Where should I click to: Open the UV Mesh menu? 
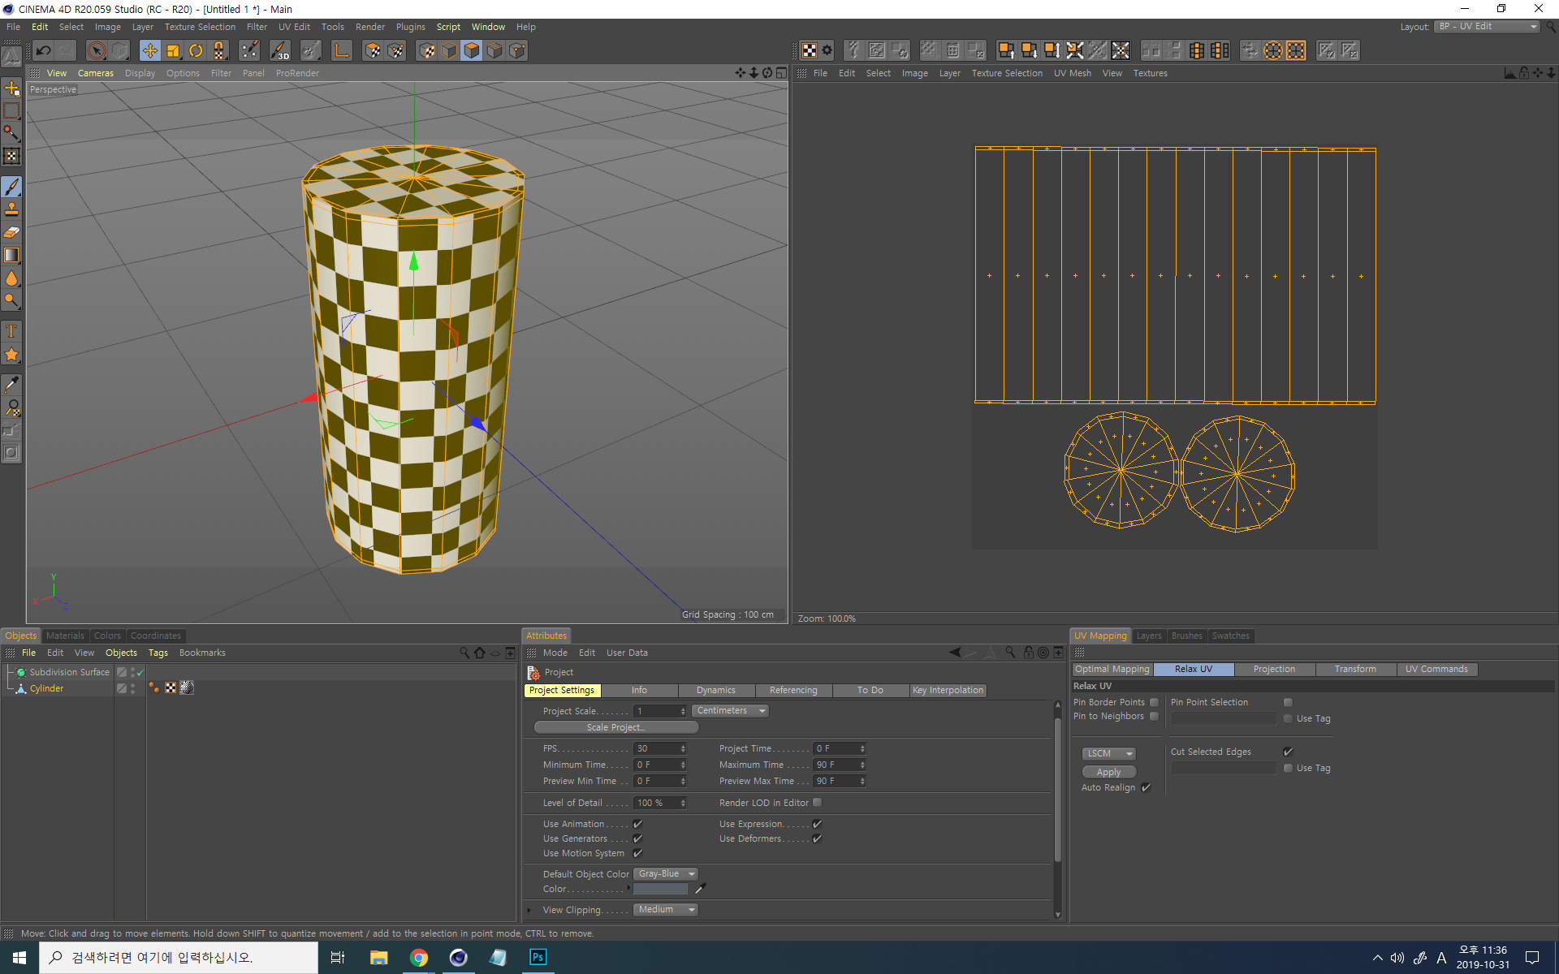[x=1072, y=73]
